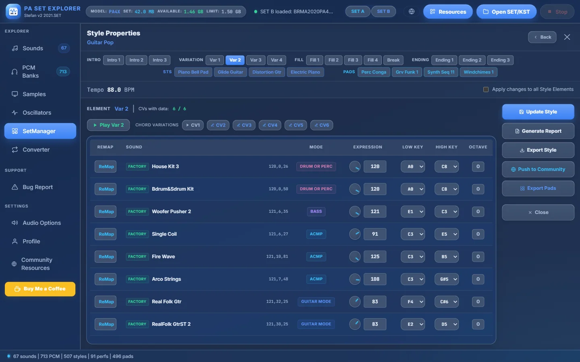The width and height of the screenshot is (580, 362).
Task: Click the Update Style button
Action: 538,112
